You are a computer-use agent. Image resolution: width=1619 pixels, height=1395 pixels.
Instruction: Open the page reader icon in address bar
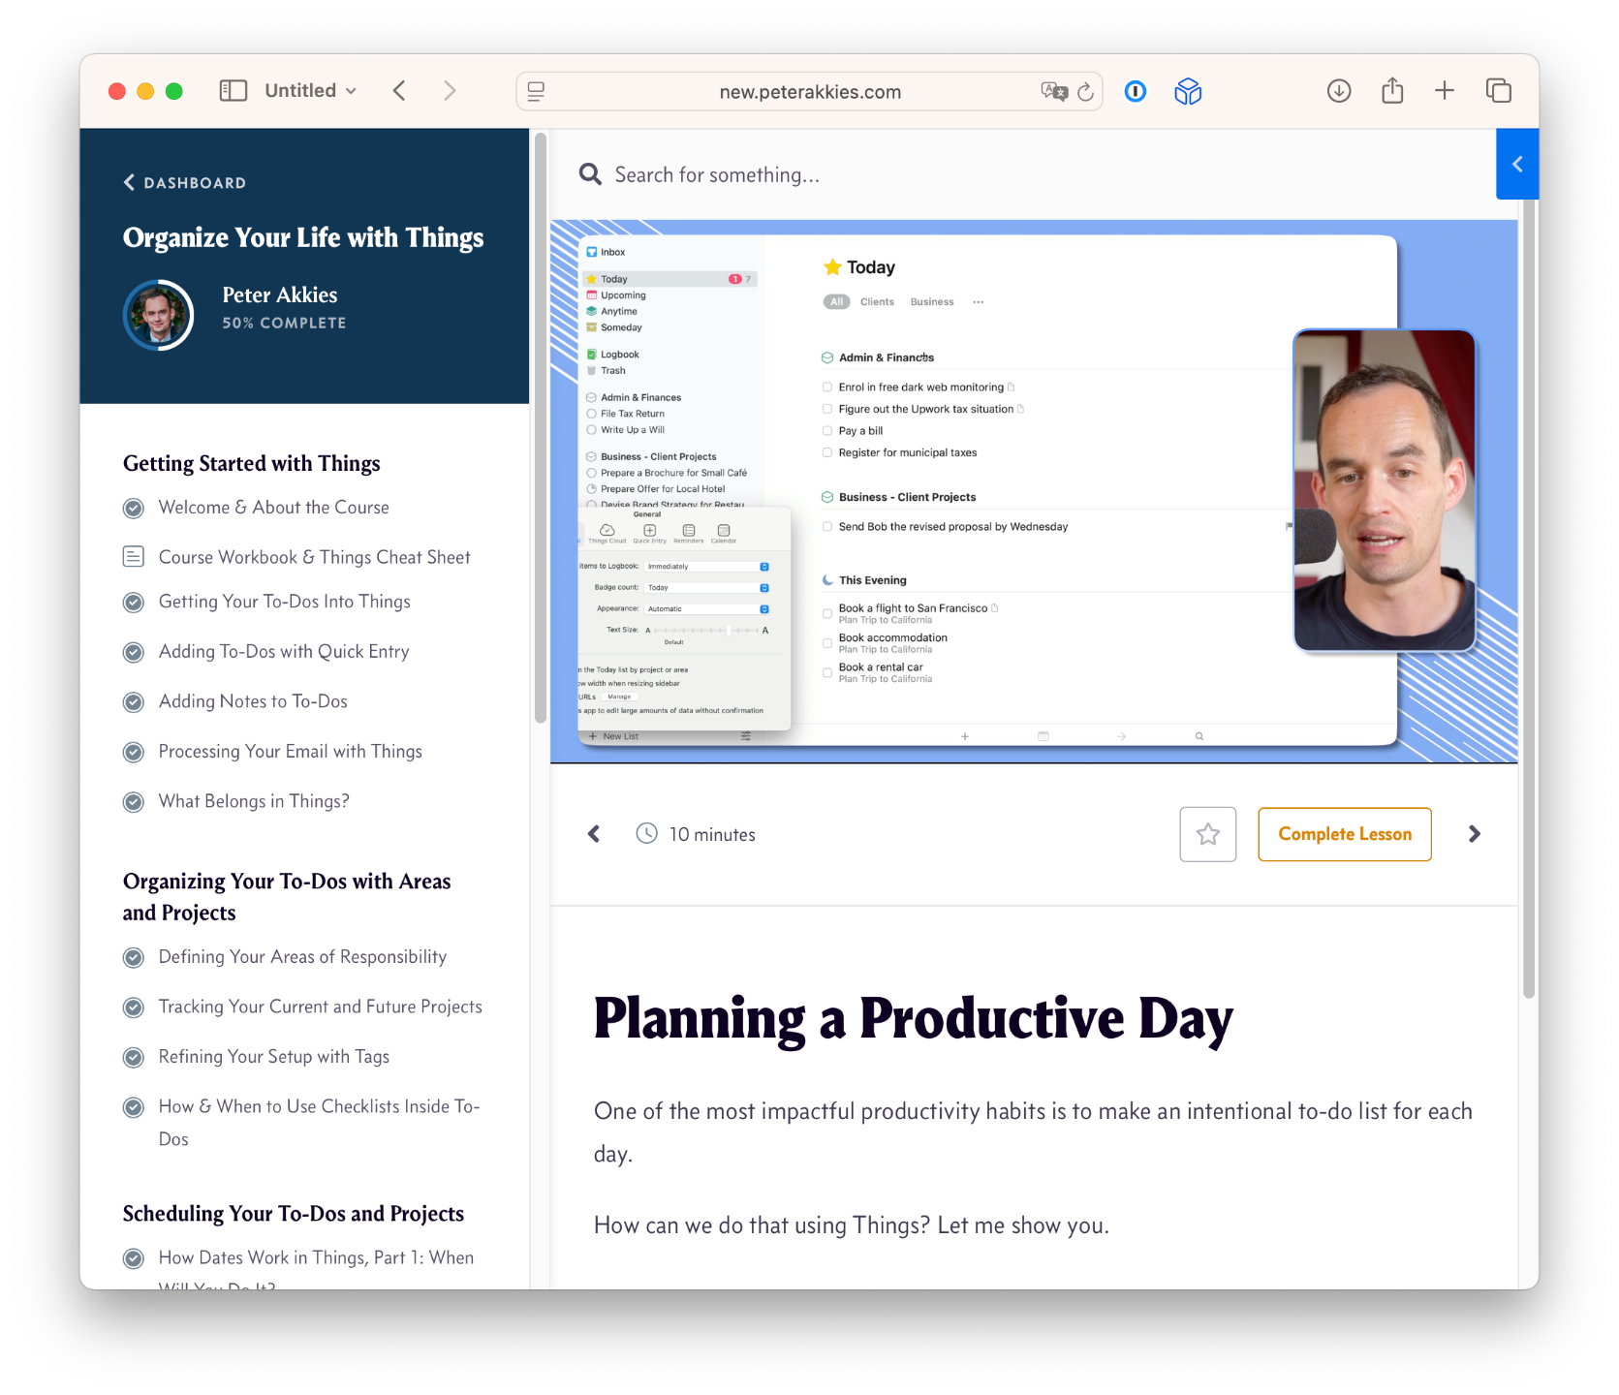(536, 92)
